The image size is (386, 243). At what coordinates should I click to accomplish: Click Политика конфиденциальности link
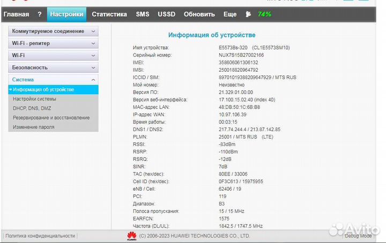point(40,236)
